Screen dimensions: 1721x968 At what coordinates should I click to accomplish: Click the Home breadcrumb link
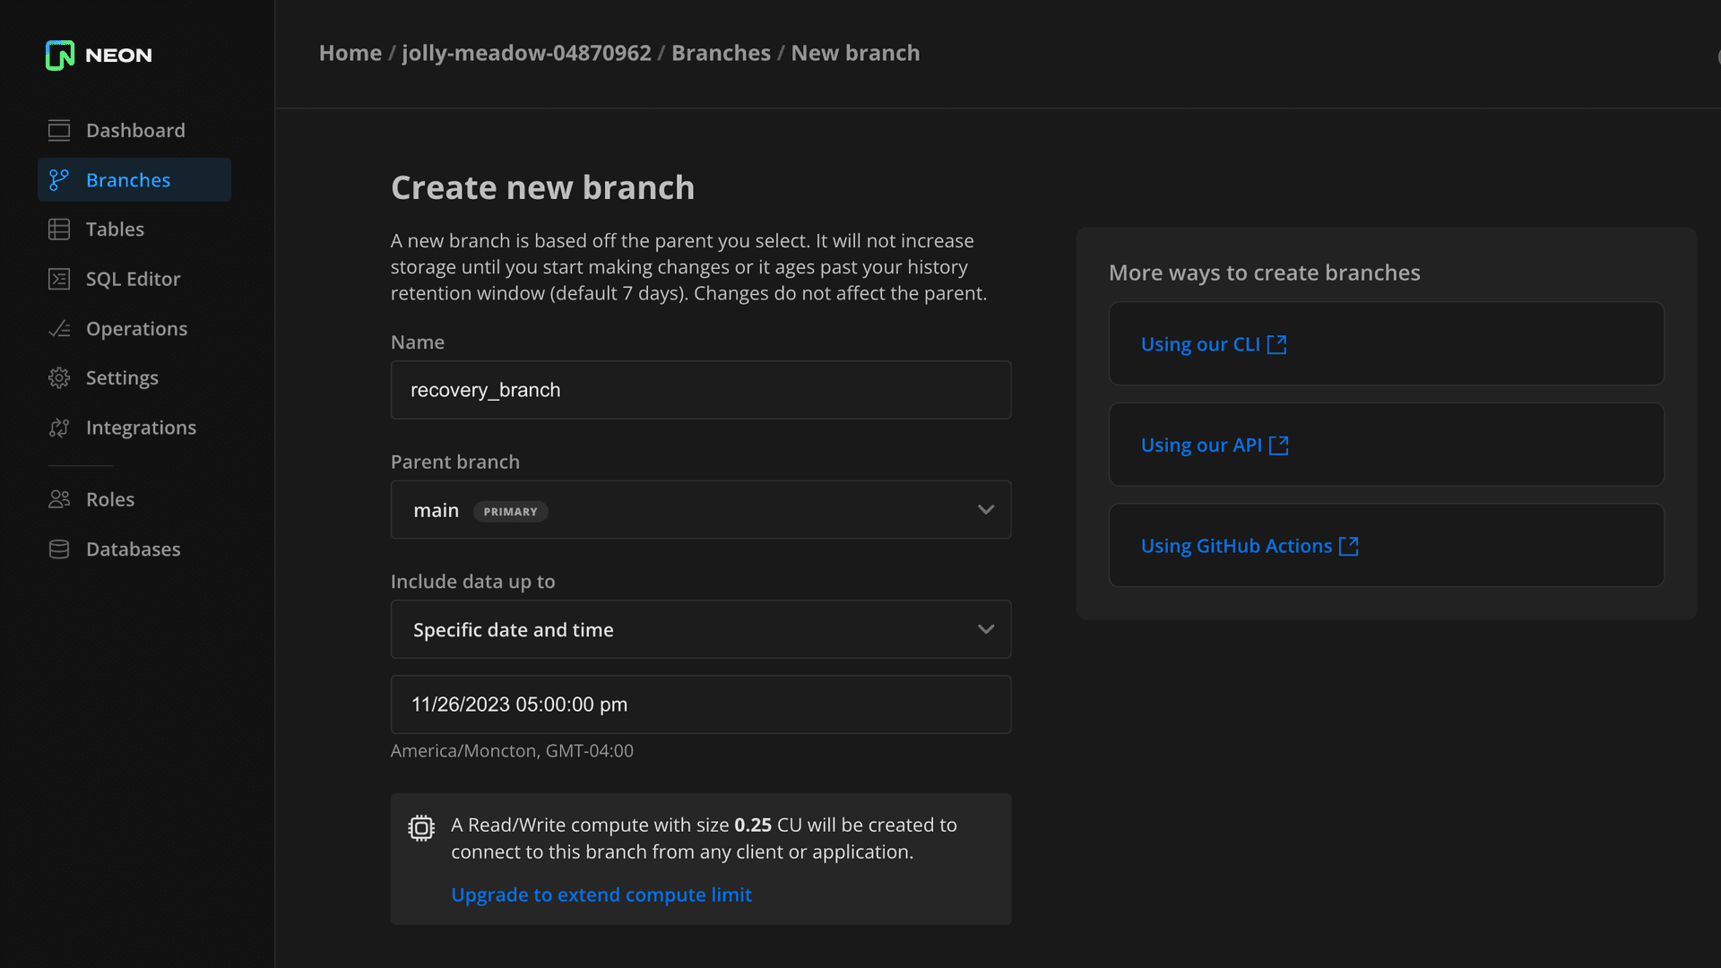point(350,53)
